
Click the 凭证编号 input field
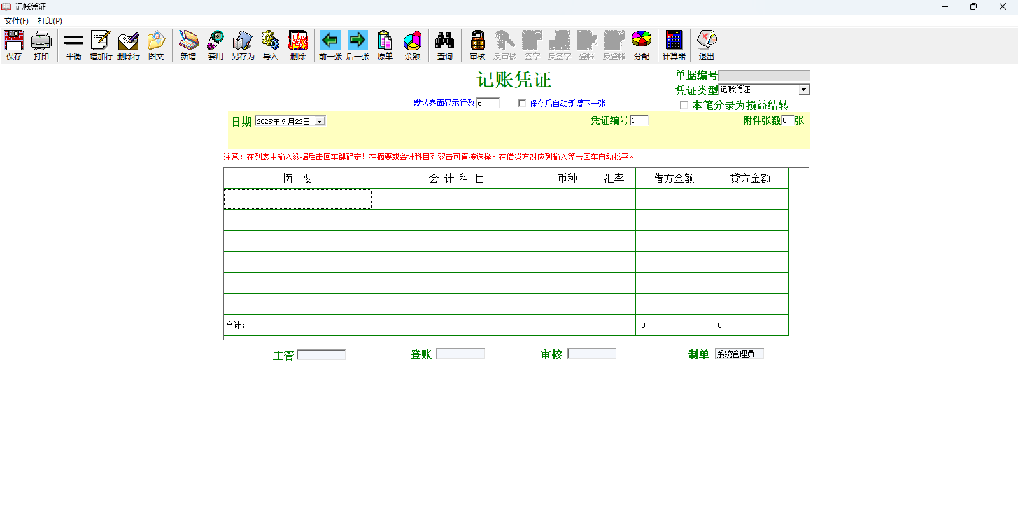coord(639,120)
